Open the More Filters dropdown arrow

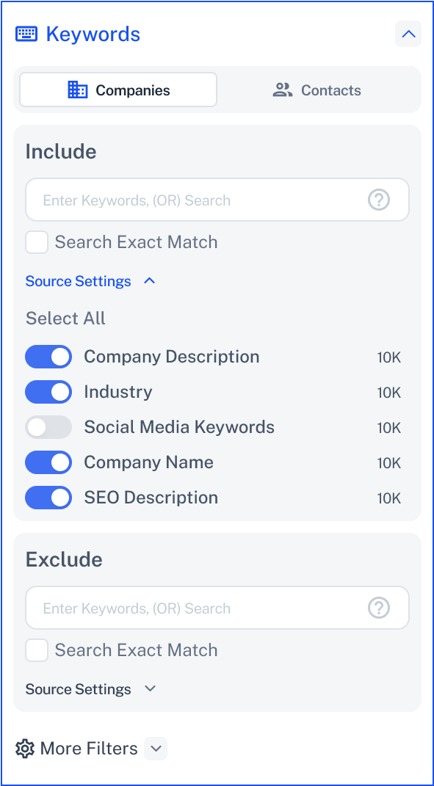click(x=156, y=749)
